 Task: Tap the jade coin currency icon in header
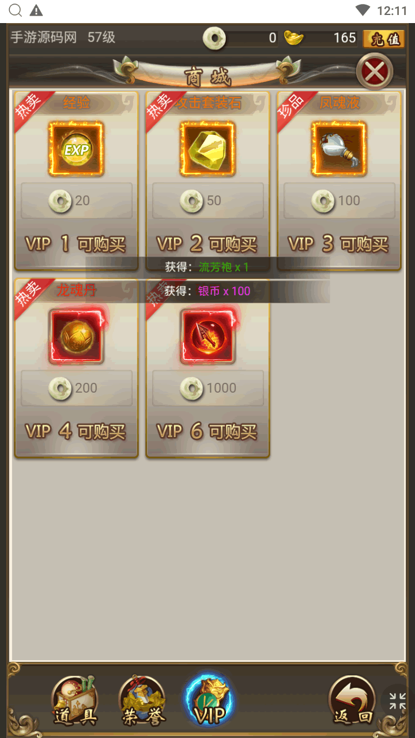(214, 39)
